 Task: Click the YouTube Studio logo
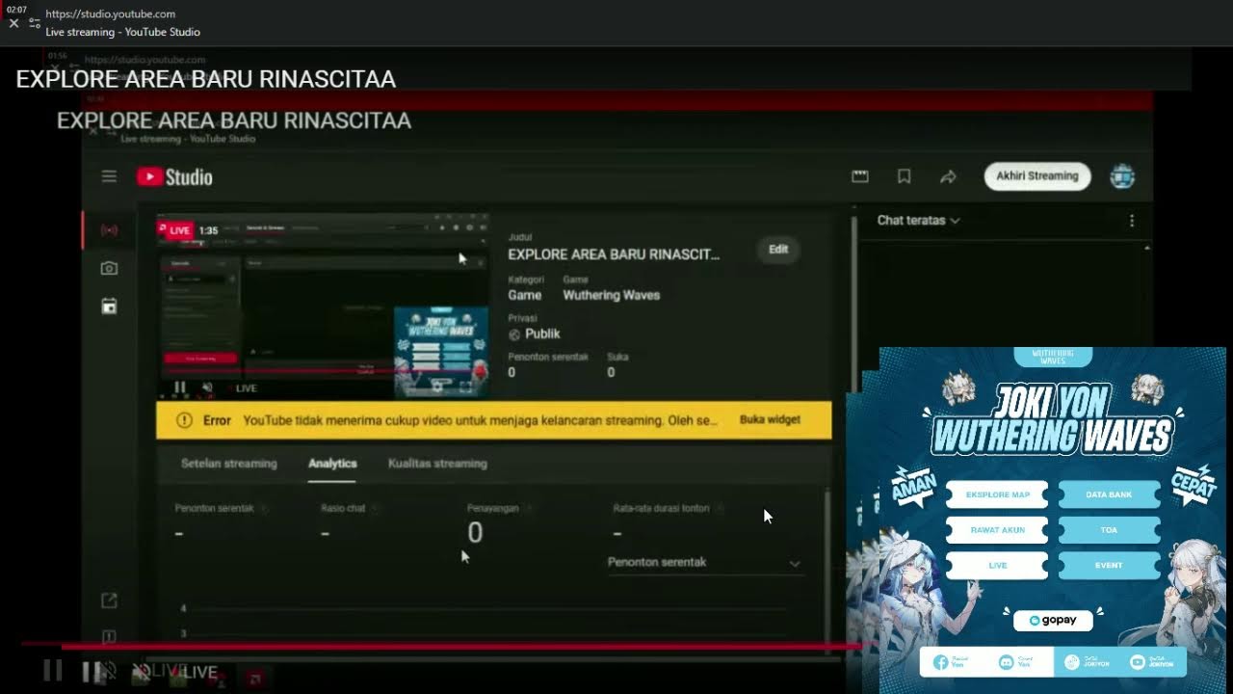(174, 176)
